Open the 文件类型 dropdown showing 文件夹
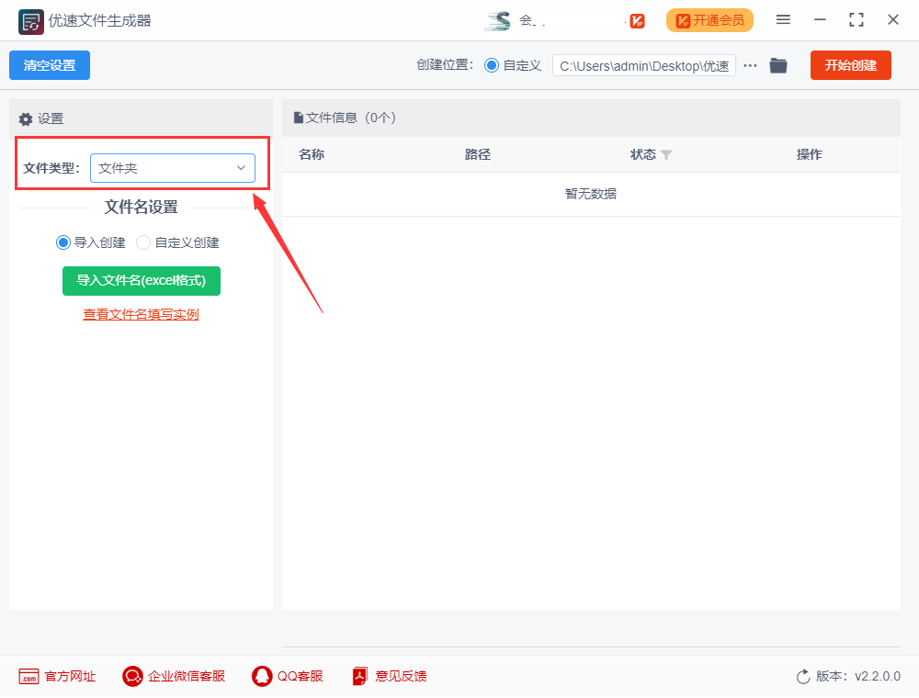Image resolution: width=919 pixels, height=698 pixels. point(173,168)
